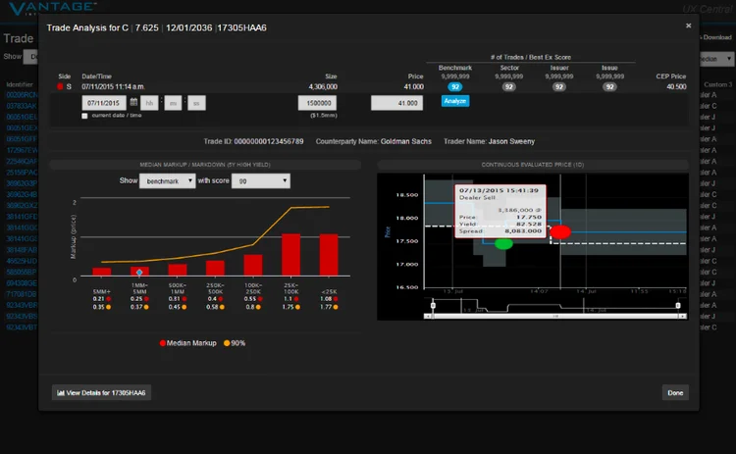Click the 25K-100K red bar

coord(291,255)
